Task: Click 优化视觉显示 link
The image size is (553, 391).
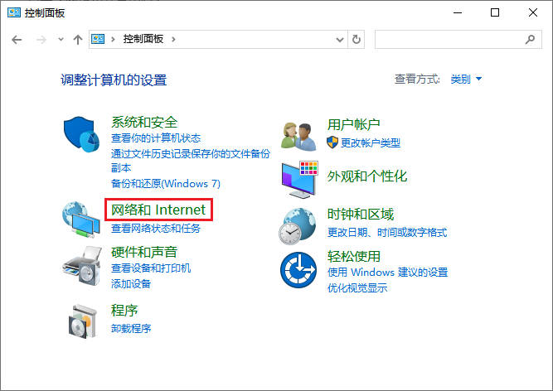Action: 357,287
